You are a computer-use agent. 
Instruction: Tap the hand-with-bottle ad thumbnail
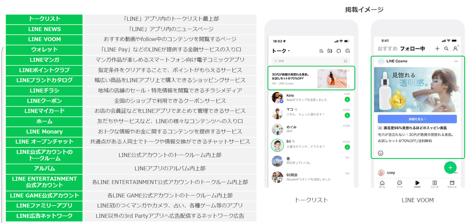coord(332,79)
